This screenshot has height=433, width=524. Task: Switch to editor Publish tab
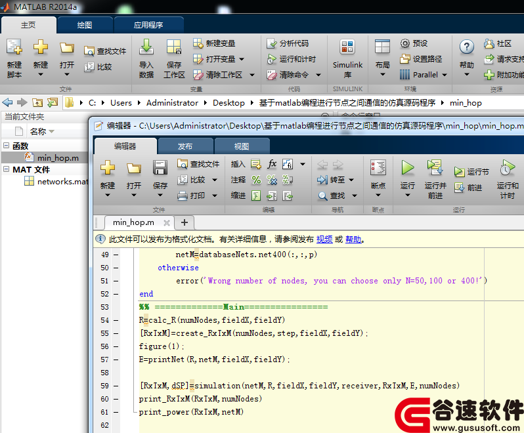pos(185,146)
